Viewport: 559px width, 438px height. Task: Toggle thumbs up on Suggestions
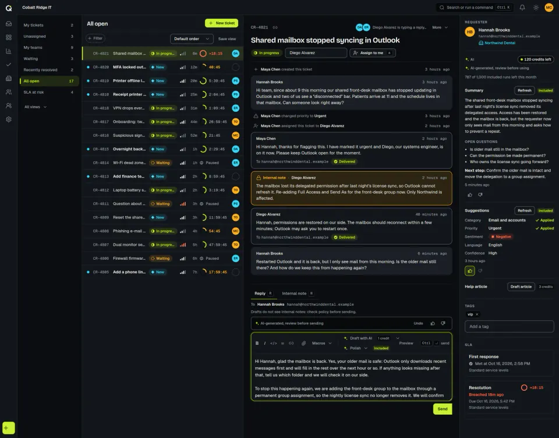[x=470, y=271]
